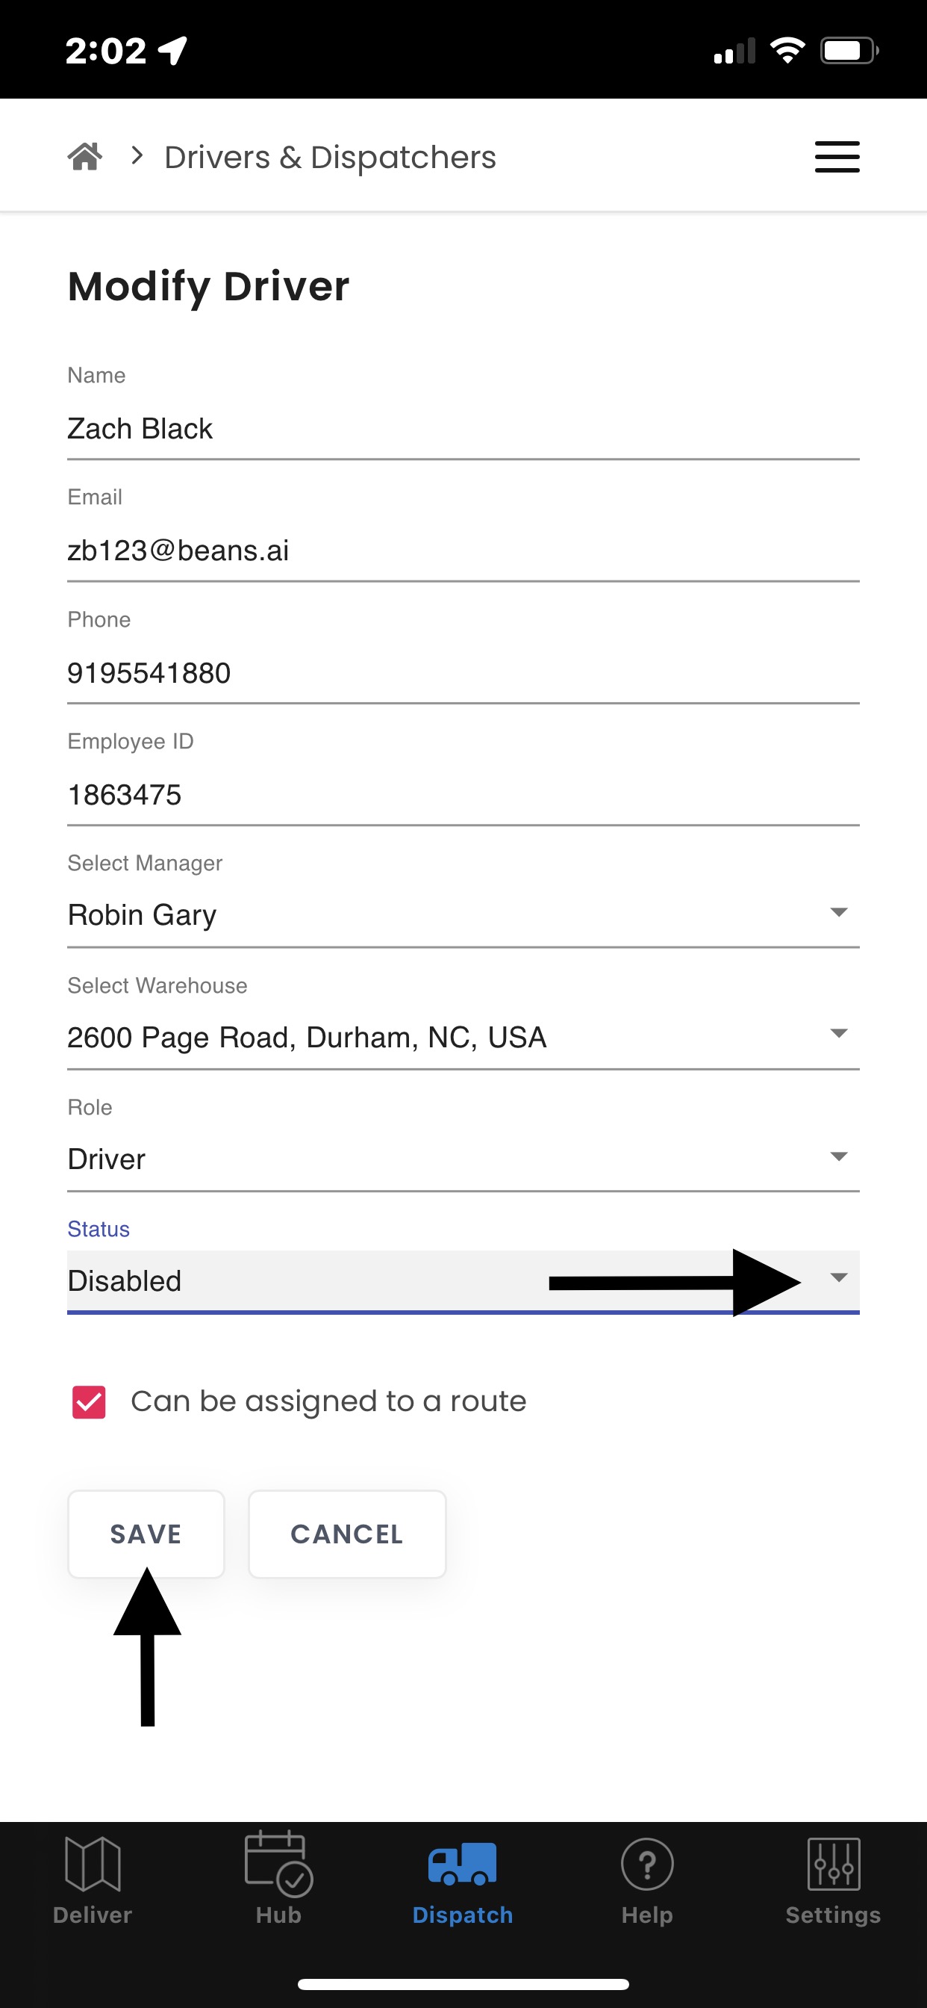Open the Hub calendar tab
Viewport: 927px width, 2008px height.
tap(278, 1880)
